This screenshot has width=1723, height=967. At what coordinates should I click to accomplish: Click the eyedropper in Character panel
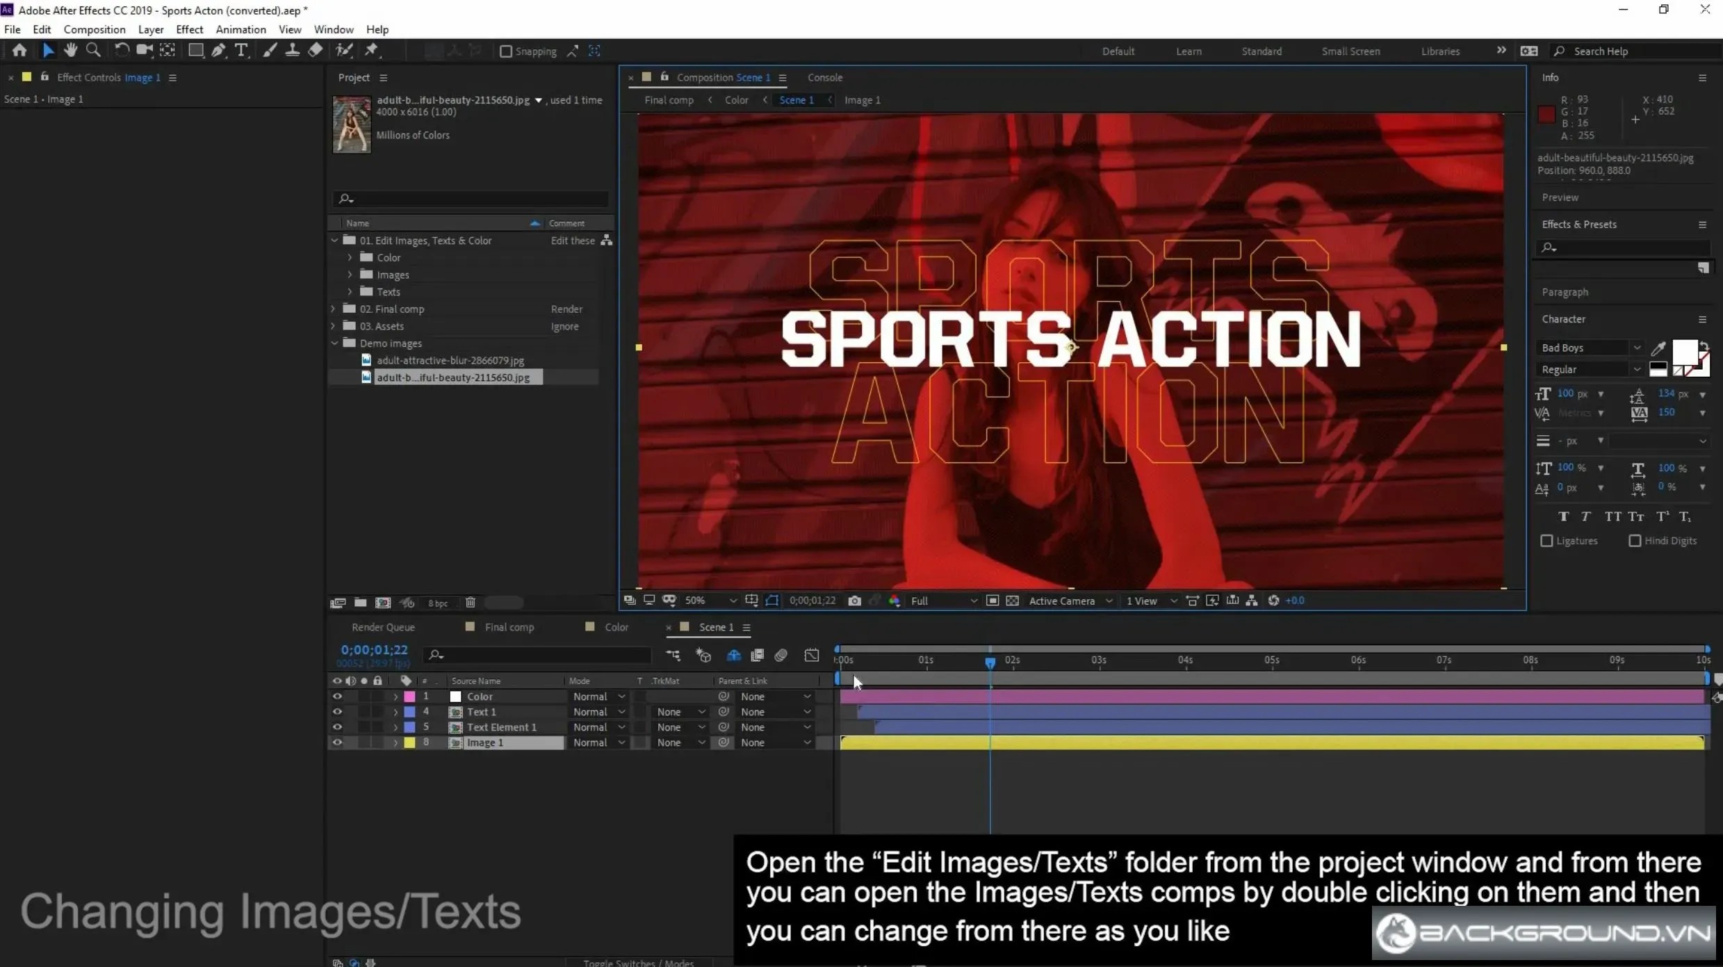pyautogui.click(x=1658, y=348)
